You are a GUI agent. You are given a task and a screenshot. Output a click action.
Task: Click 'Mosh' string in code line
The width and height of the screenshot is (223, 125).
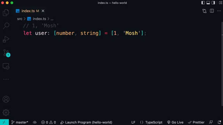click(131, 33)
